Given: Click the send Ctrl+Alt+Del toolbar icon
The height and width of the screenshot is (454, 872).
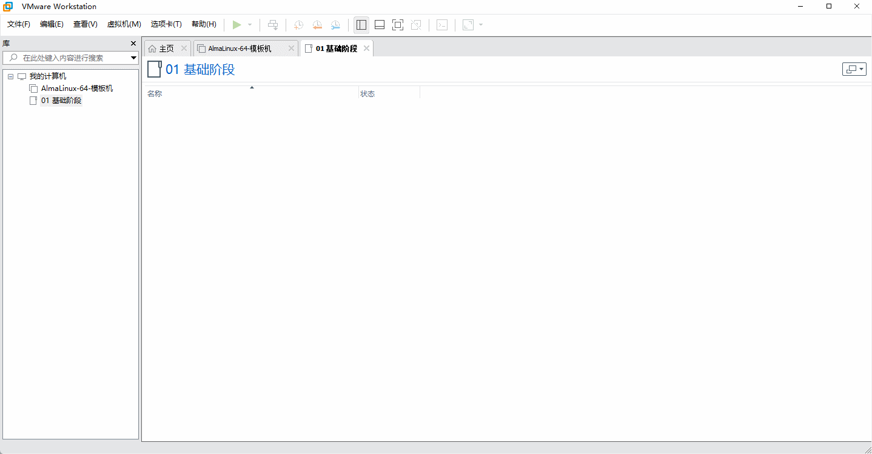Looking at the screenshot, I should coord(273,25).
